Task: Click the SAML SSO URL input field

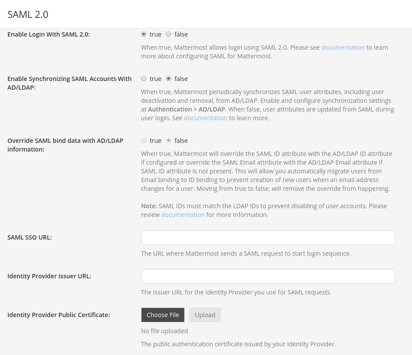Action: click(x=267, y=237)
